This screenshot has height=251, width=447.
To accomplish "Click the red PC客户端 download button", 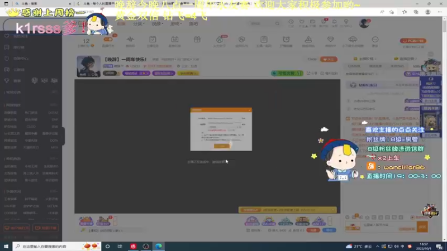I will [x=413, y=41].
